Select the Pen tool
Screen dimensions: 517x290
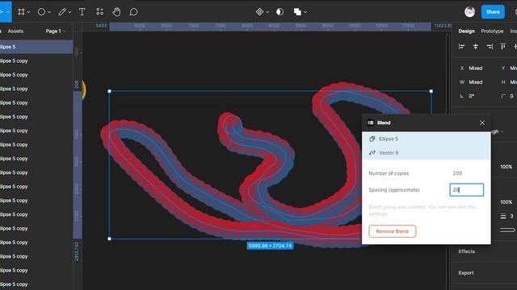pyautogui.click(x=61, y=12)
